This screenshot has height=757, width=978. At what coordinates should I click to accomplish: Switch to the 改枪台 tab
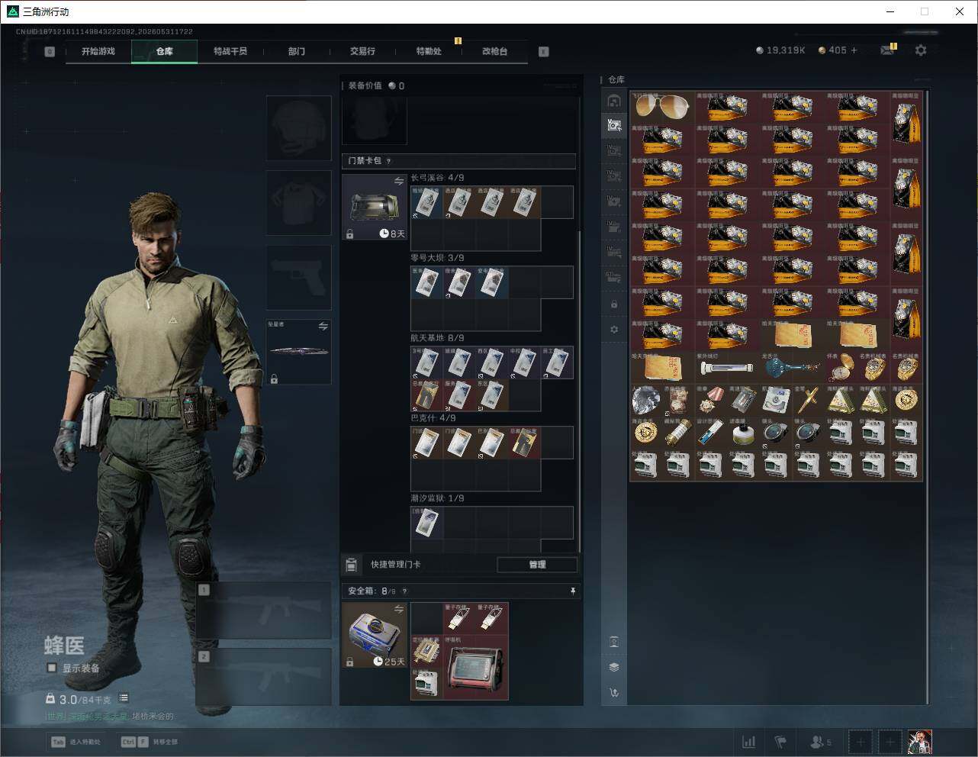click(494, 51)
